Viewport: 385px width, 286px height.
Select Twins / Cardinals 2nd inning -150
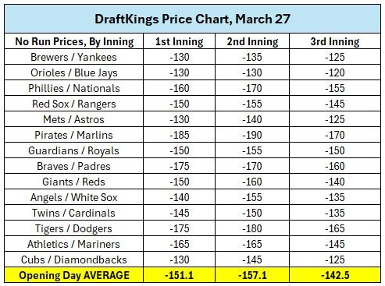coord(252,213)
